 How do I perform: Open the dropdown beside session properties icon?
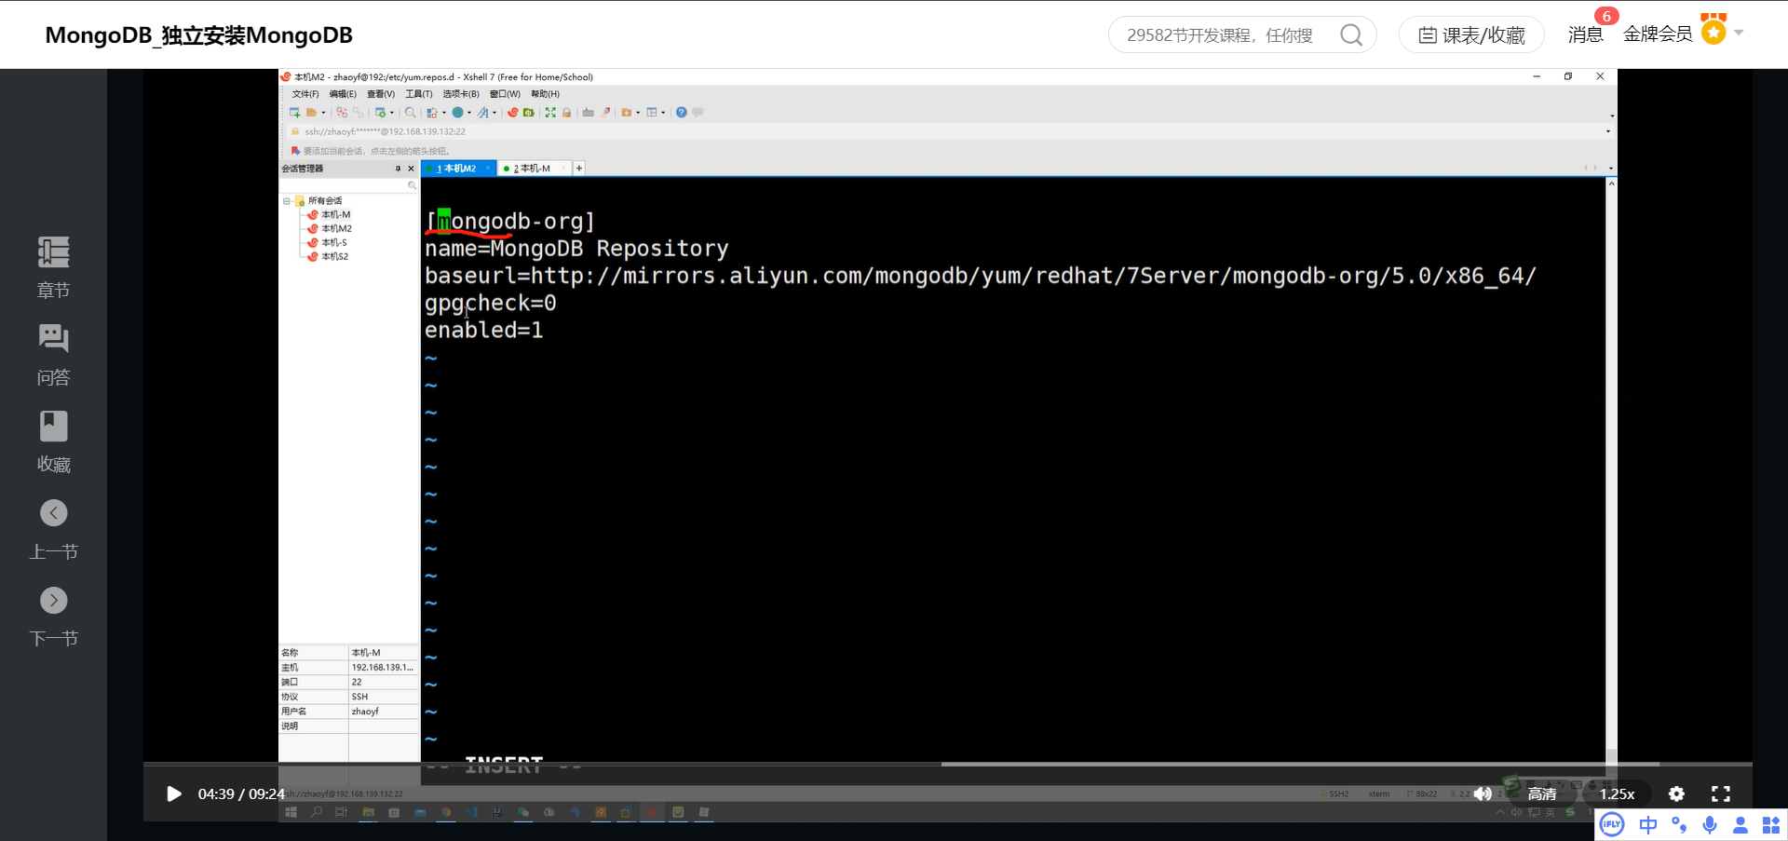tap(392, 113)
